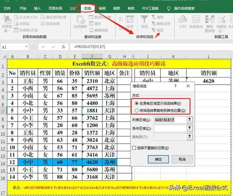Click Text to Columns (分列) icon
Viewport: 233px width, 196px height.
tap(183, 19)
